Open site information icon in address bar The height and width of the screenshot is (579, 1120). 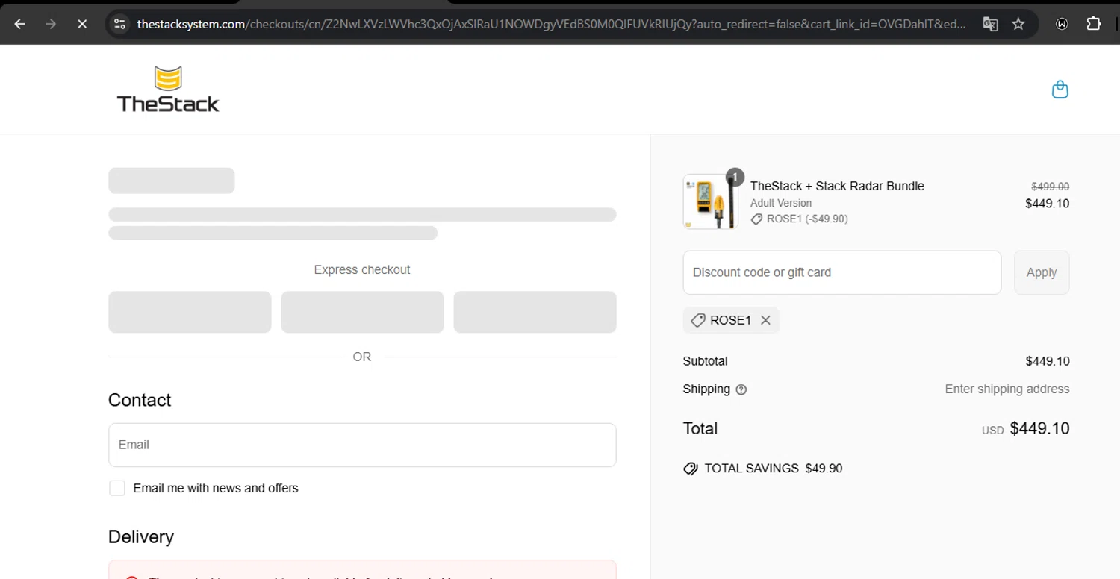click(x=119, y=24)
